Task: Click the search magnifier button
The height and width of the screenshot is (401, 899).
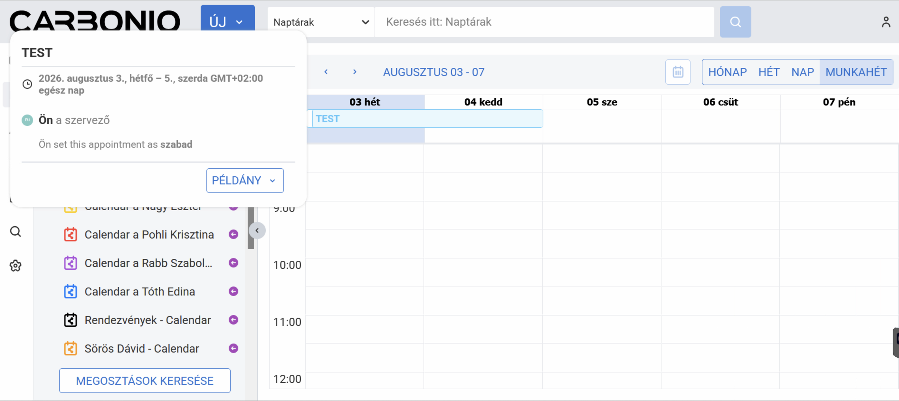Action: [x=735, y=22]
